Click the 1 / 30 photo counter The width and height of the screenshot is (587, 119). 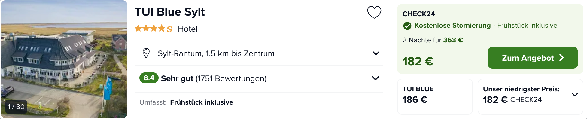pos(16,107)
